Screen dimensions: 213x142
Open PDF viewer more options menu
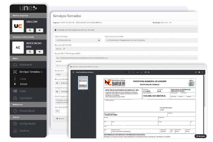coord(202,72)
